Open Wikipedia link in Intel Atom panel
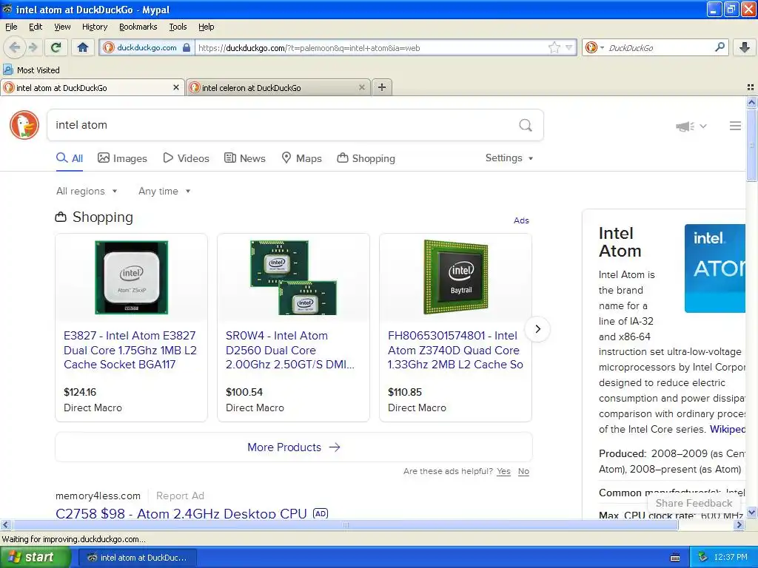The height and width of the screenshot is (568, 758). pos(727,429)
